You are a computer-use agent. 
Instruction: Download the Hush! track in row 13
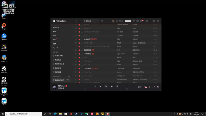82,65
